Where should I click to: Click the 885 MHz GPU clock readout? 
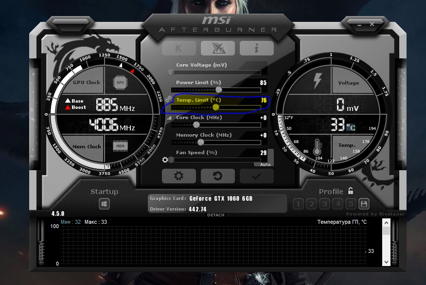tap(115, 105)
